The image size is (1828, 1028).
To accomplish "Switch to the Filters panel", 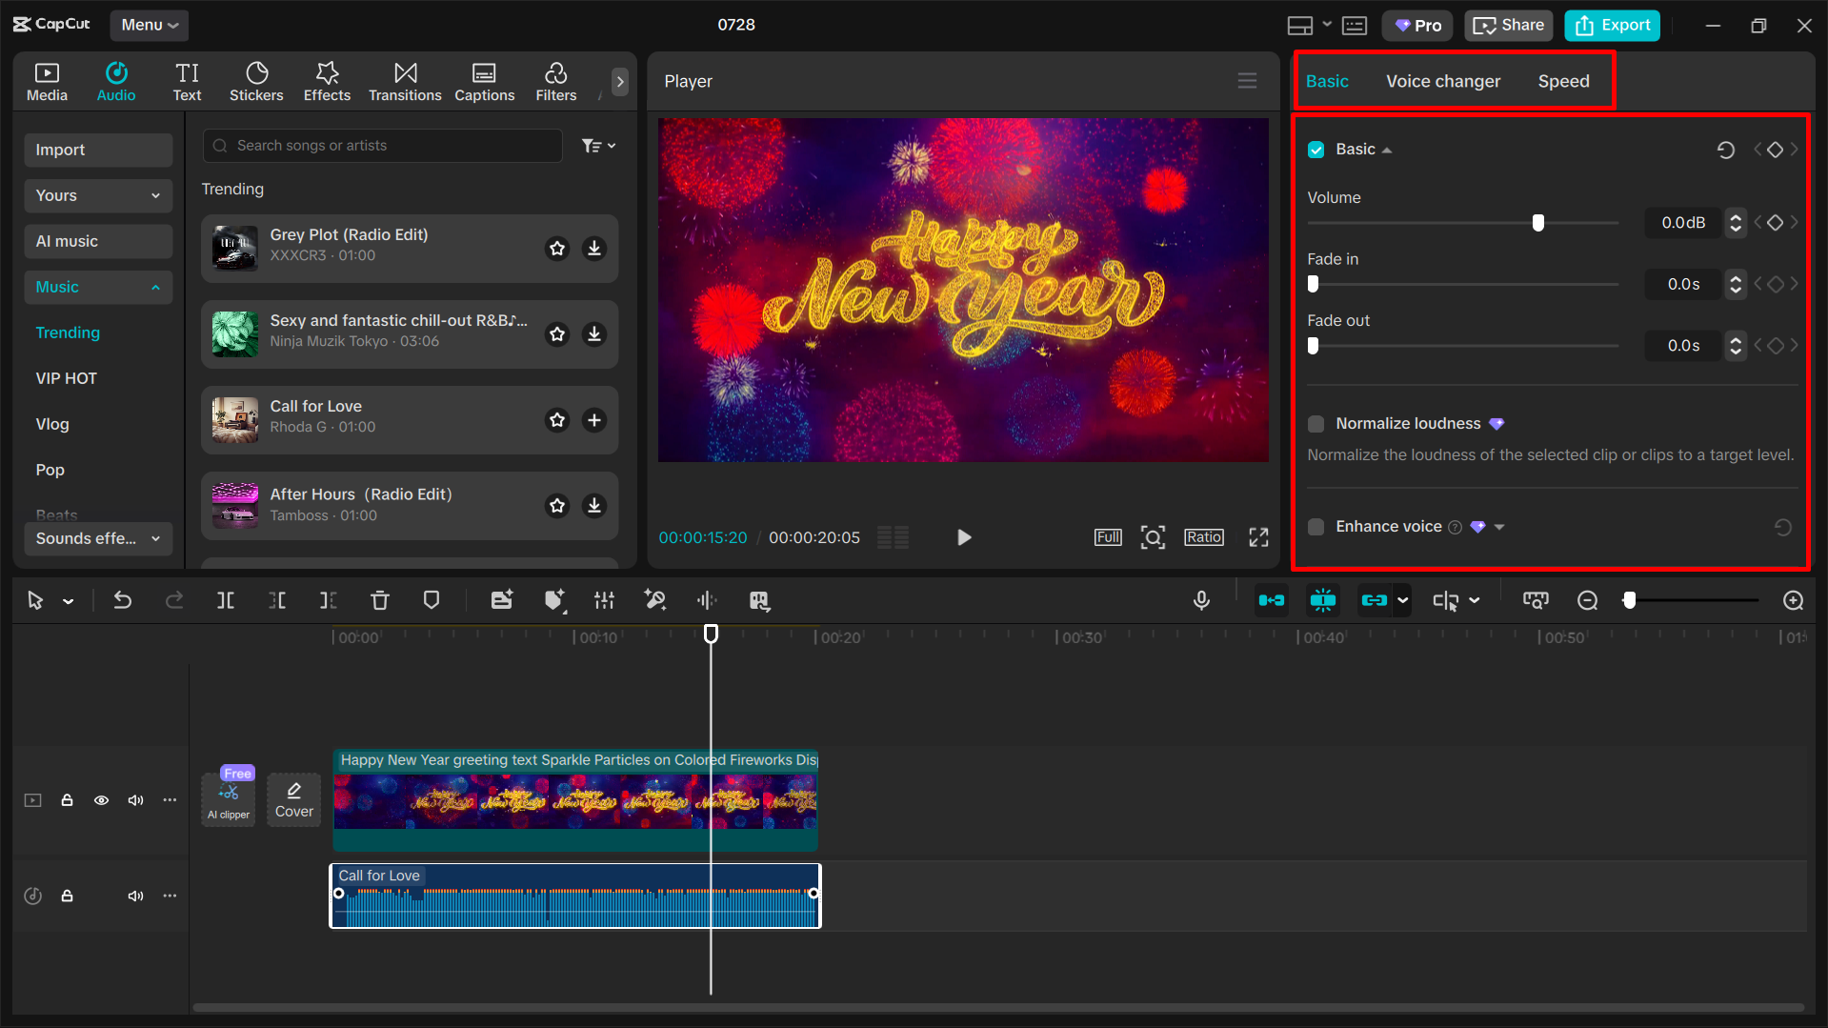I will [555, 81].
